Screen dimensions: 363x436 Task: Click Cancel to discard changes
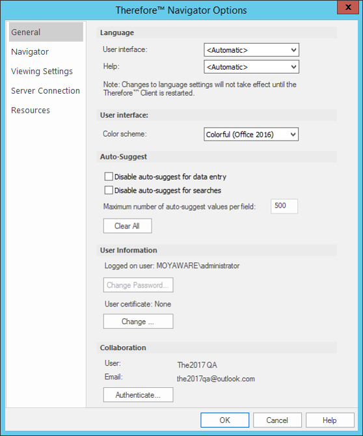(277, 420)
